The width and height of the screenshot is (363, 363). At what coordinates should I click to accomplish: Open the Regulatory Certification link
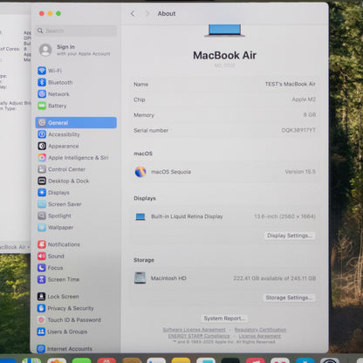260,330
